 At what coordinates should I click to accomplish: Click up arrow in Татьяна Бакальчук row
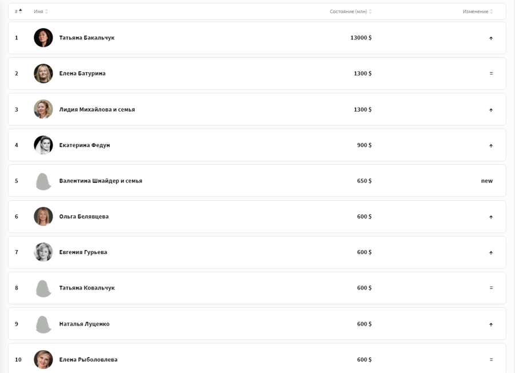click(x=491, y=38)
